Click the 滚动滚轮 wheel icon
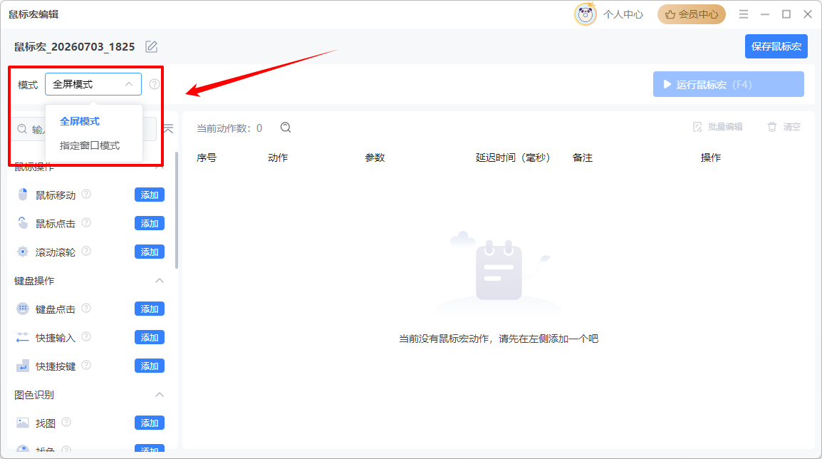The height and width of the screenshot is (459, 822). (x=23, y=252)
